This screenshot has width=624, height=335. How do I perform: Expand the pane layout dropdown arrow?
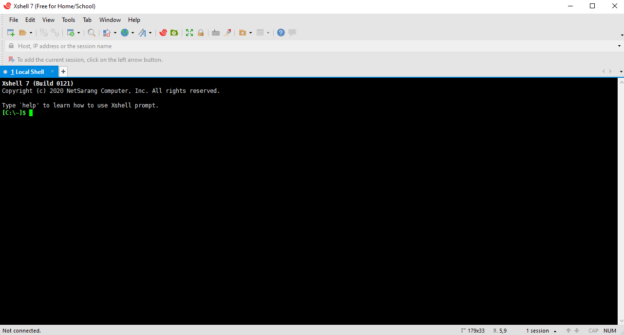tap(268, 33)
